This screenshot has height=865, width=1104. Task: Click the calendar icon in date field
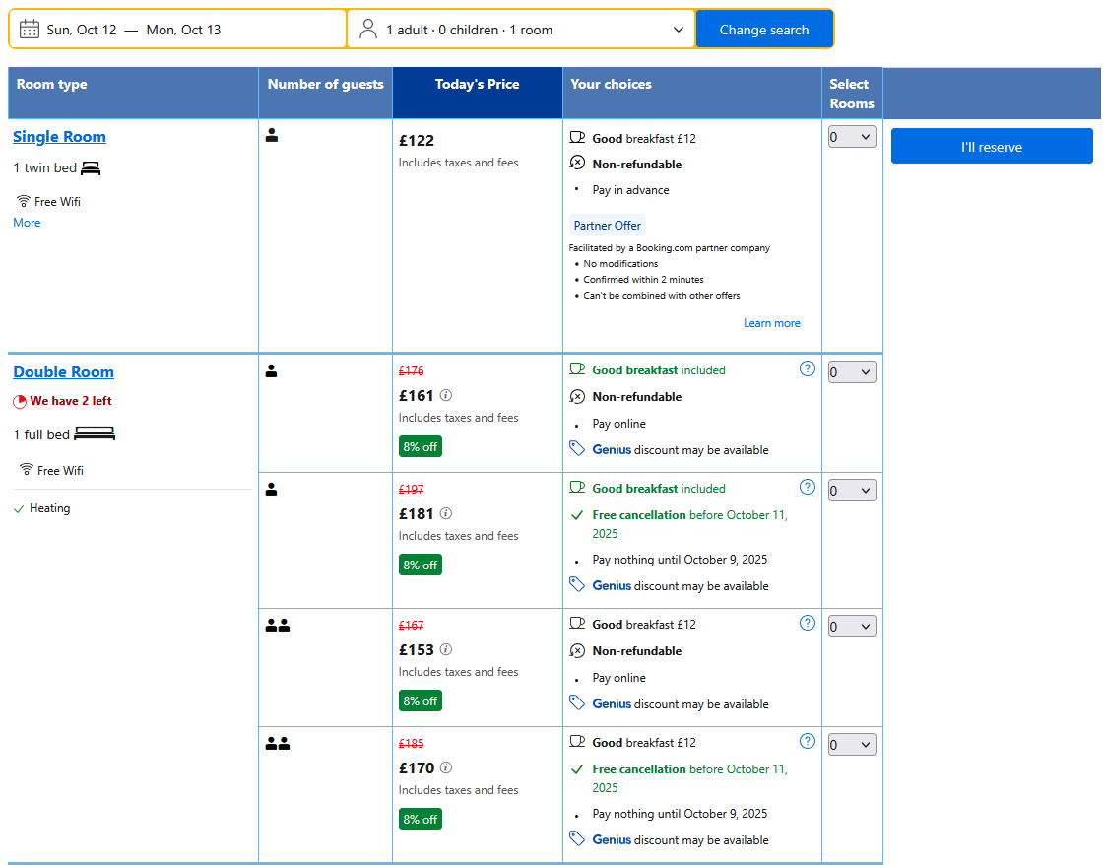coord(30,30)
